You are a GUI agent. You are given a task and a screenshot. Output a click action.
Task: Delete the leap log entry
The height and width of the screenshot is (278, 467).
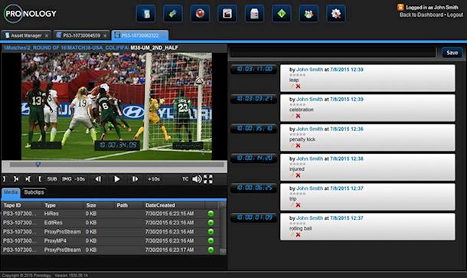point(298,86)
